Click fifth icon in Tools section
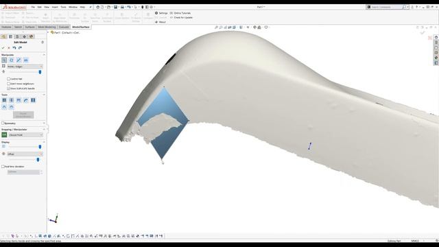The height and width of the screenshot is (247, 439). 33,100
